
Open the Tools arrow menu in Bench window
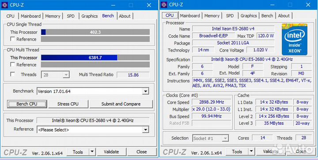pyautogui.click(x=92, y=152)
